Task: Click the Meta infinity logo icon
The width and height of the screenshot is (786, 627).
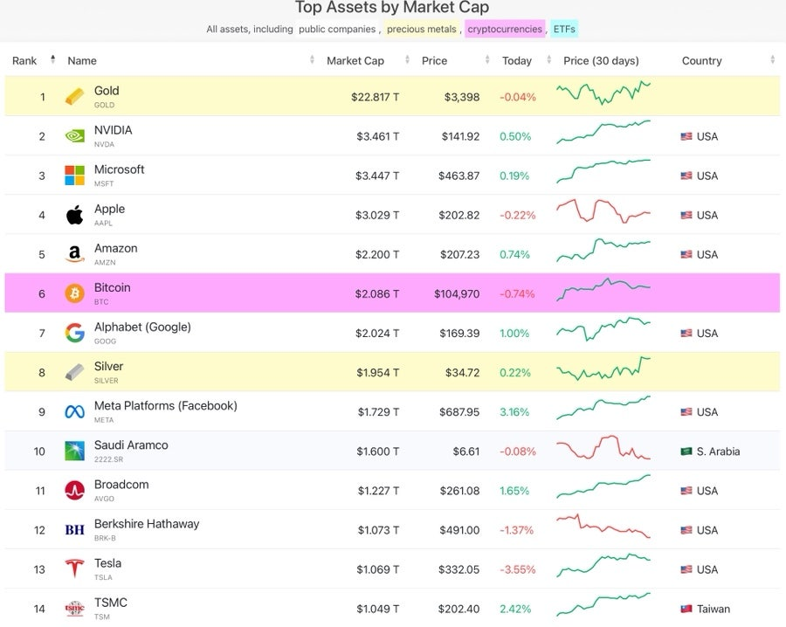Action: (x=75, y=411)
